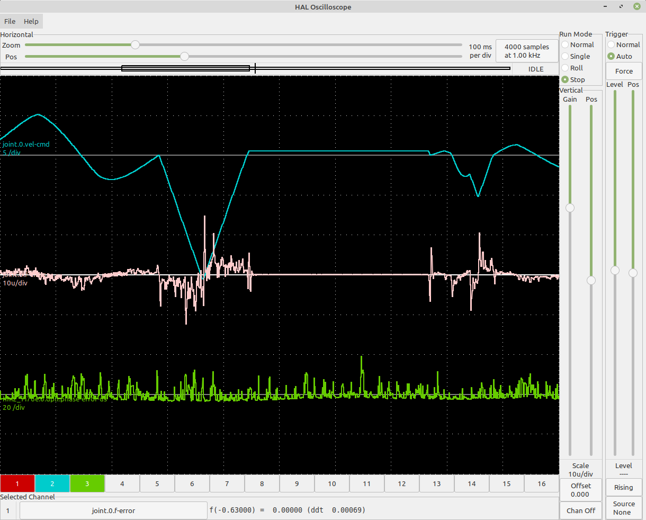Switch trigger mode to Normal
This screenshot has height=520, width=646.
(x=611, y=44)
